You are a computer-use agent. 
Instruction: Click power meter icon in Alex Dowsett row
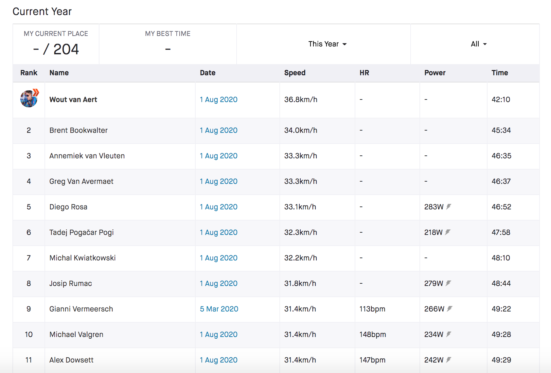[449, 360]
